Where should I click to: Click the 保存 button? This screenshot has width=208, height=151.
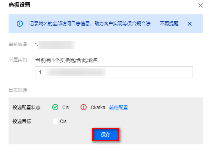pyautogui.click(x=106, y=135)
